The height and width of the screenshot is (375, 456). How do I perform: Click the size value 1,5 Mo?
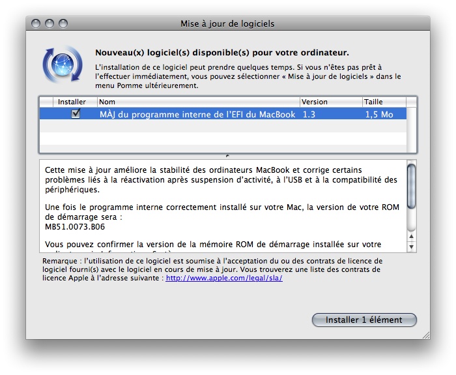click(x=379, y=114)
